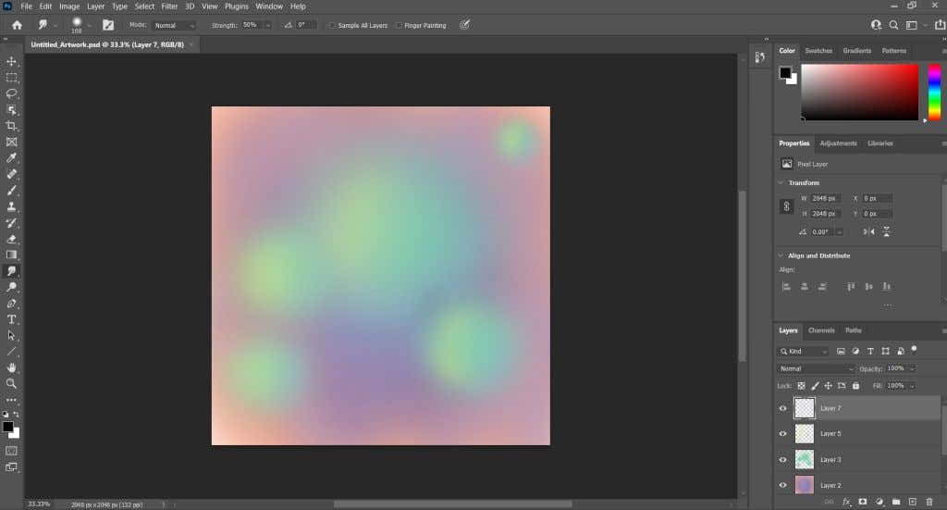The image size is (947, 510).
Task: Click the Hand tool
Action: click(x=12, y=367)
